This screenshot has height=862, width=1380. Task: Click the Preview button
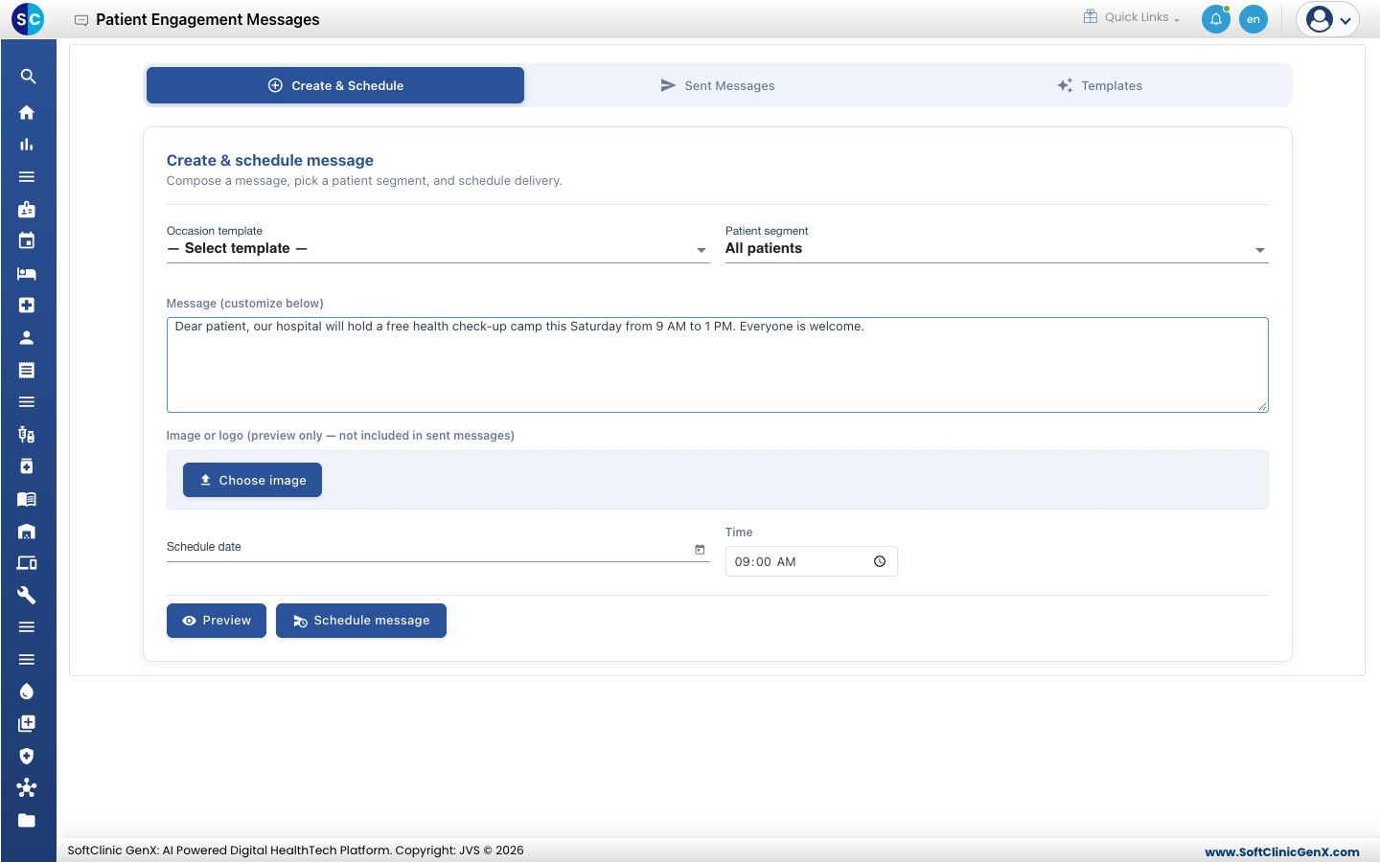pos(217,621)
